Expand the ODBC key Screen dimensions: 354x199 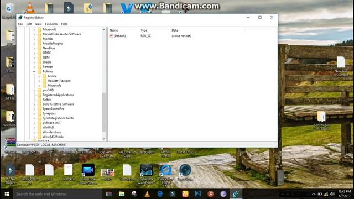pos(34,53)
